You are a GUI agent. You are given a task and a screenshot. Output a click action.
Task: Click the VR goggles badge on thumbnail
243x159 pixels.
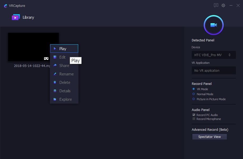point(46,59)
